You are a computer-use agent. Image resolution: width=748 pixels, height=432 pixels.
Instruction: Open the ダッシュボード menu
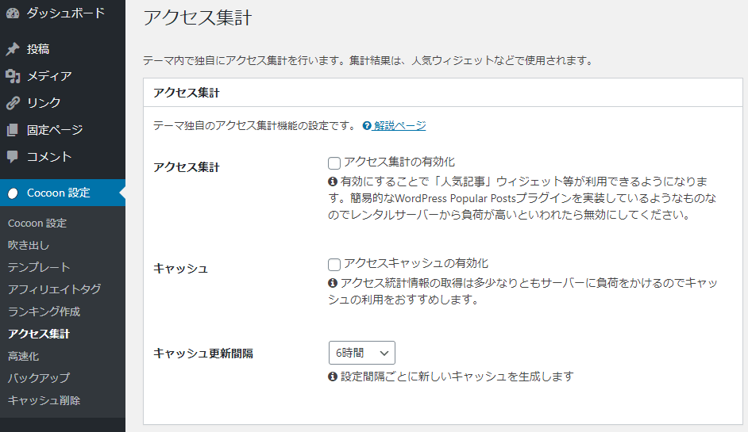coord(63,13)
